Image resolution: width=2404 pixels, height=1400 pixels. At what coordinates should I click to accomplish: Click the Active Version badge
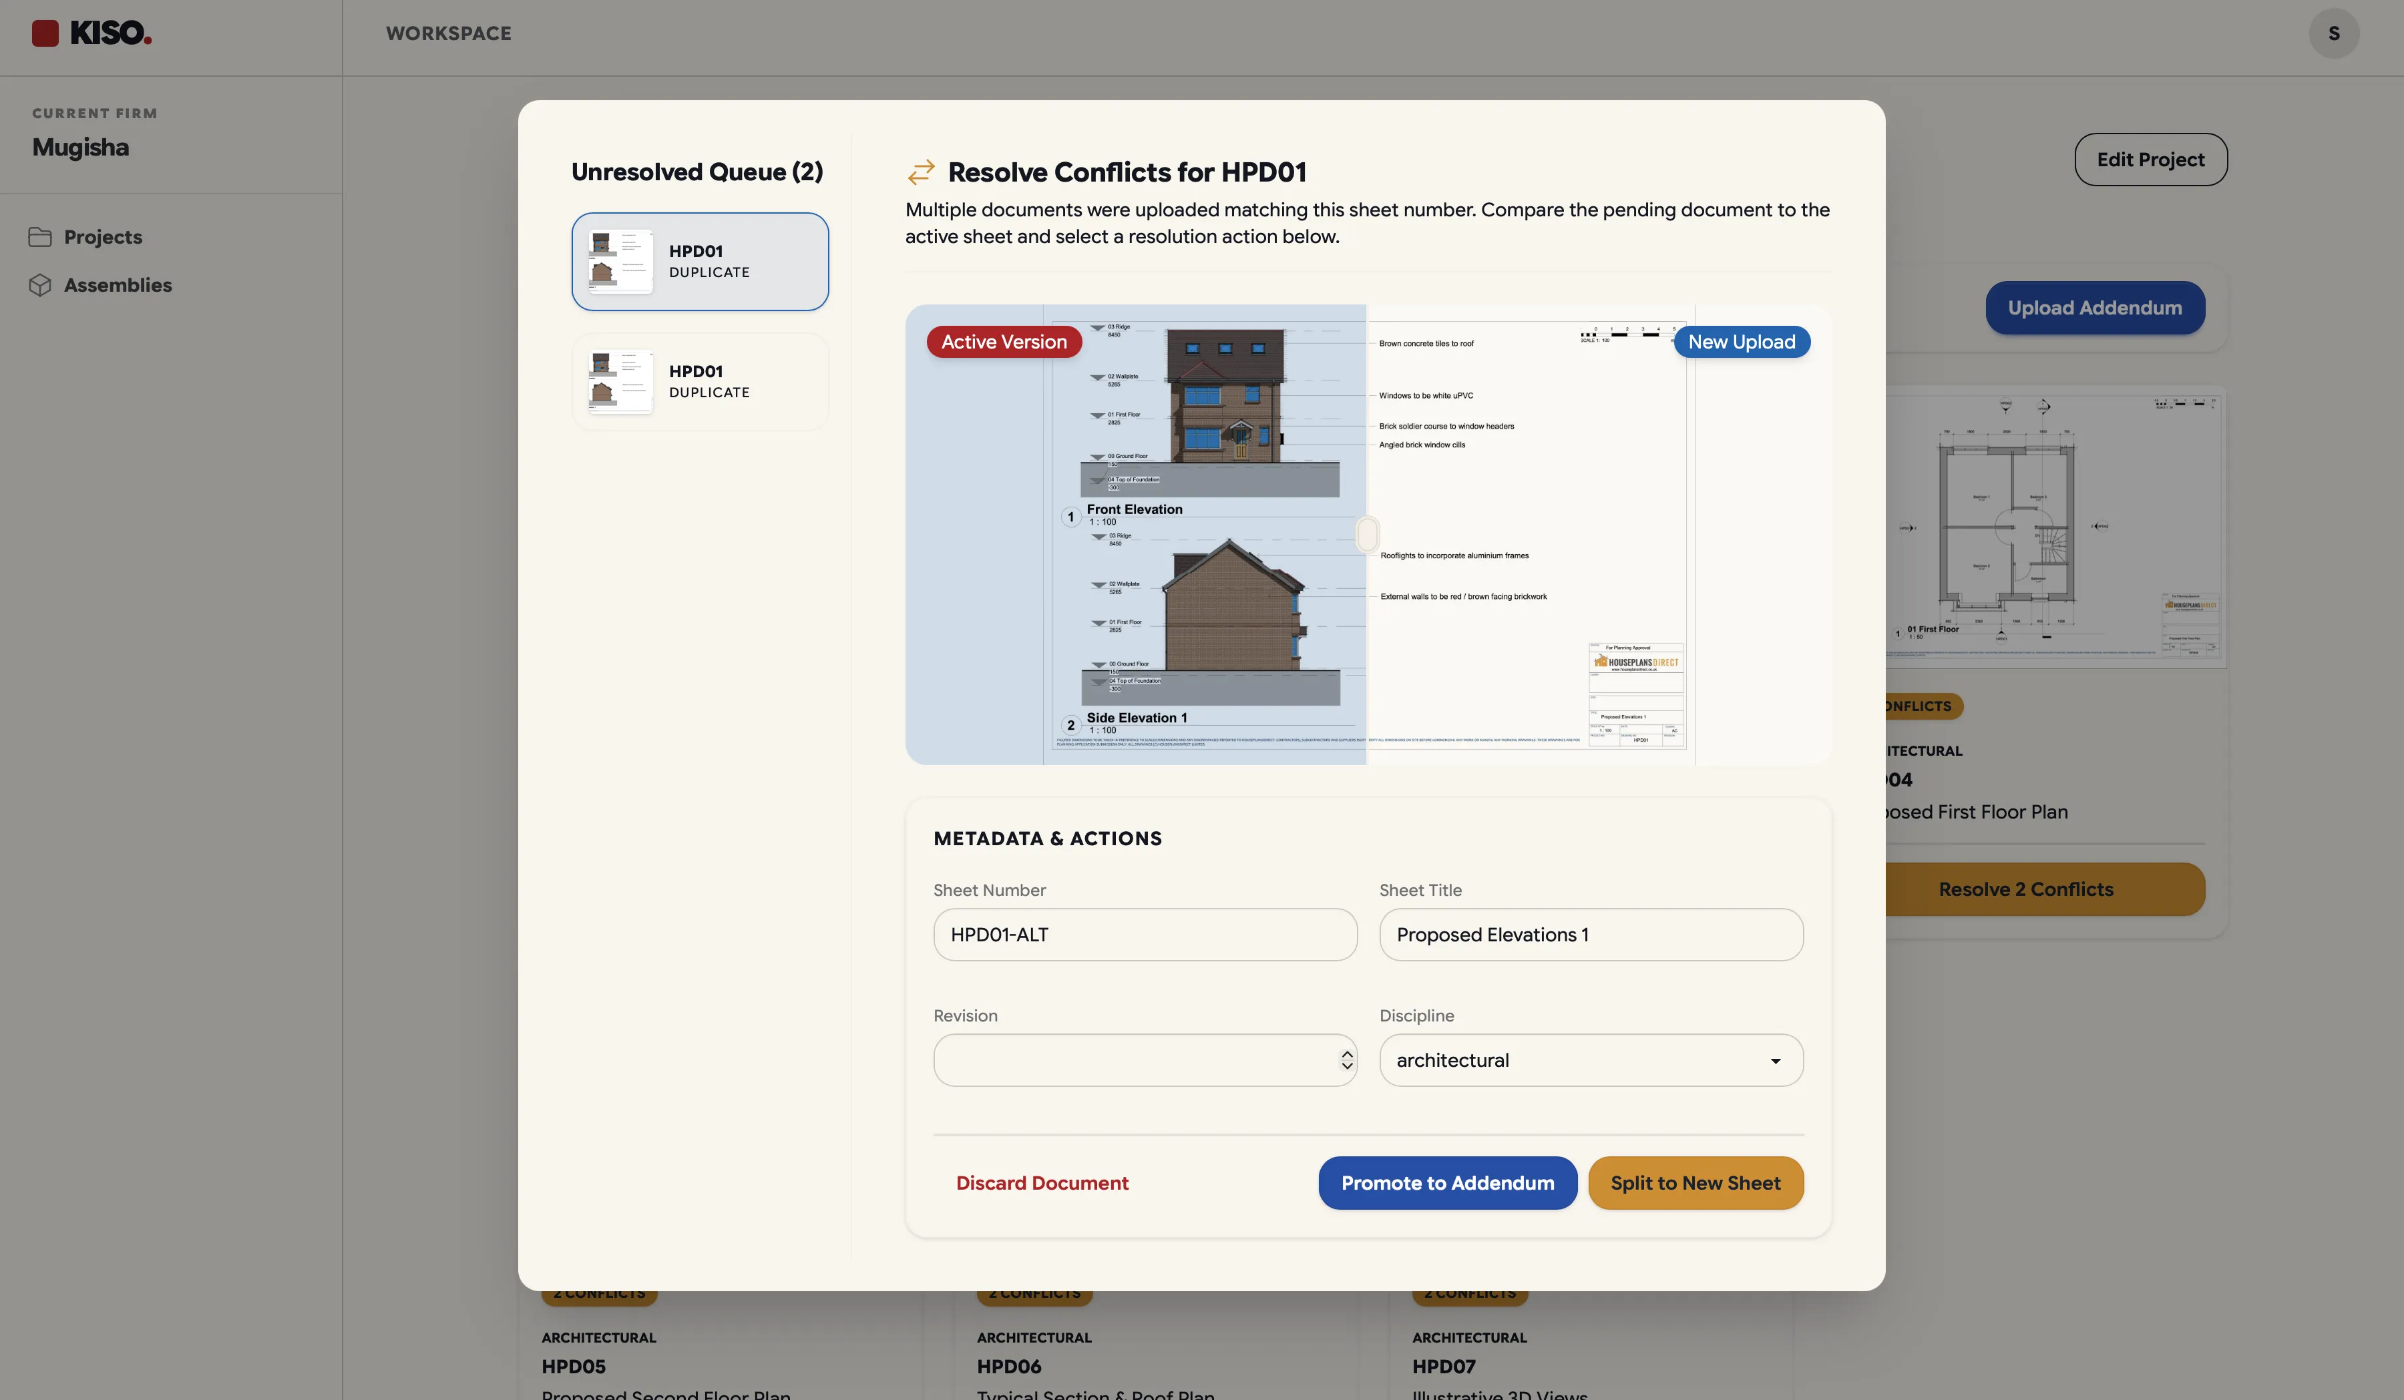[x=1004, y=342]
